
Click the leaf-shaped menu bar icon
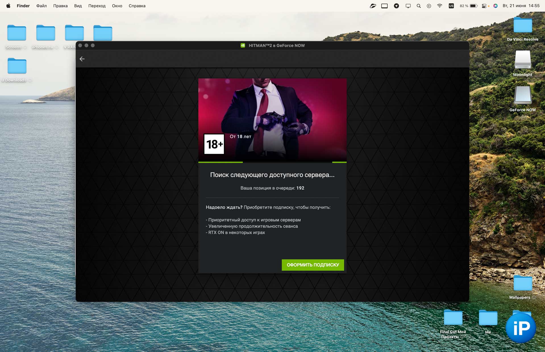(373, 6)
